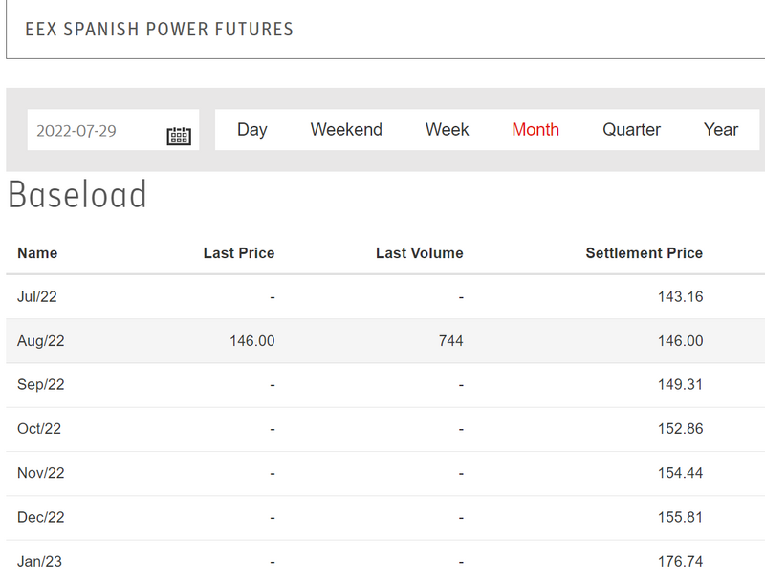Show the Year futures tab

(x=721, y=130)
